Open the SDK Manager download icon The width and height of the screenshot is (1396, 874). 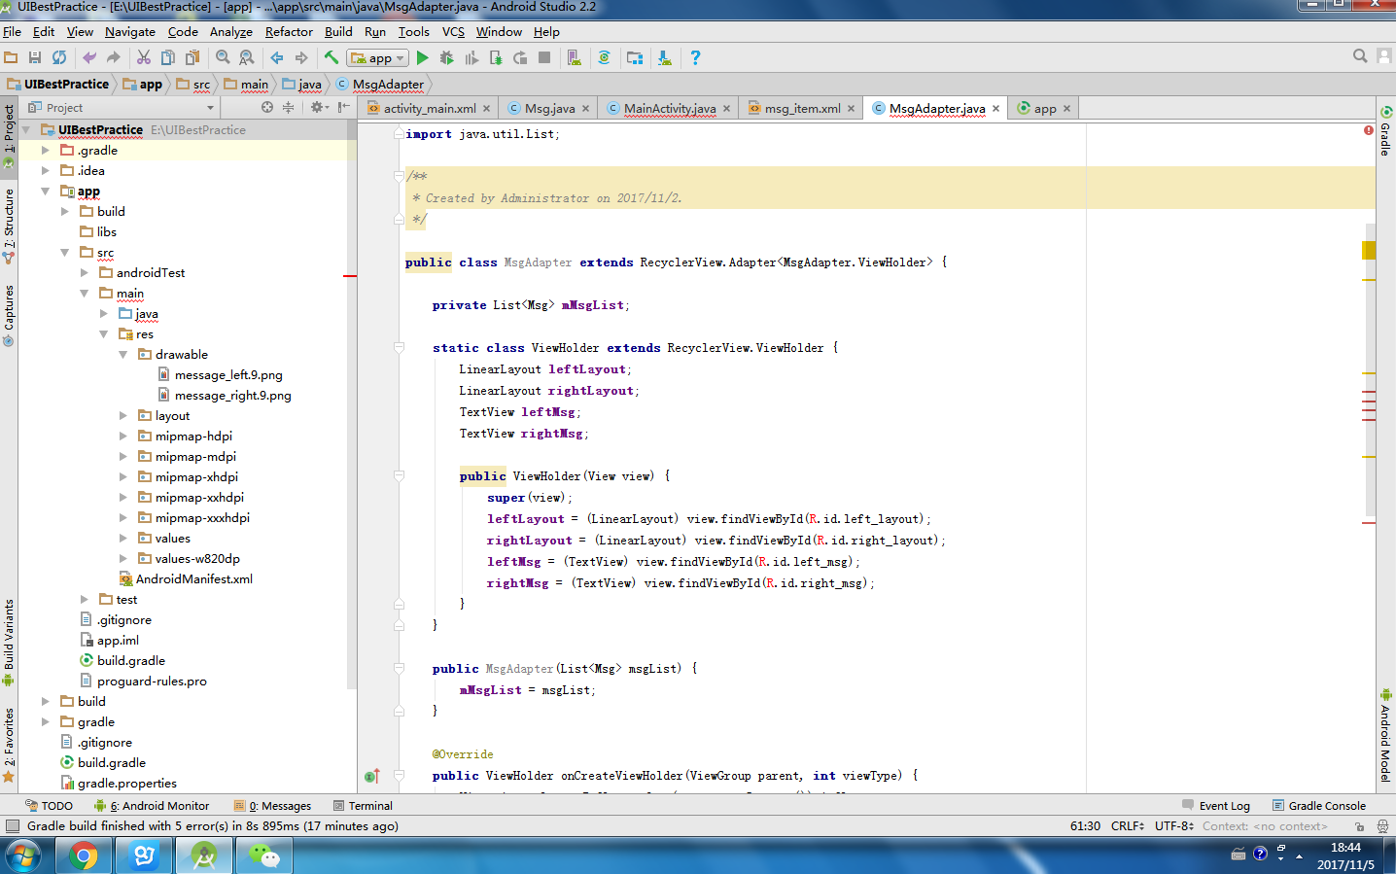[x=665, y=57]
